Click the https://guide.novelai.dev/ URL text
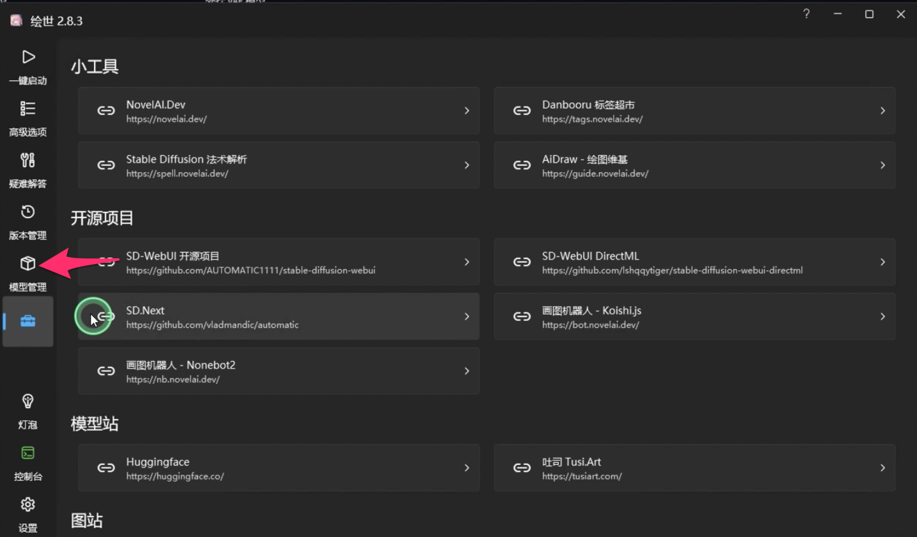 (x=595, y=173)
